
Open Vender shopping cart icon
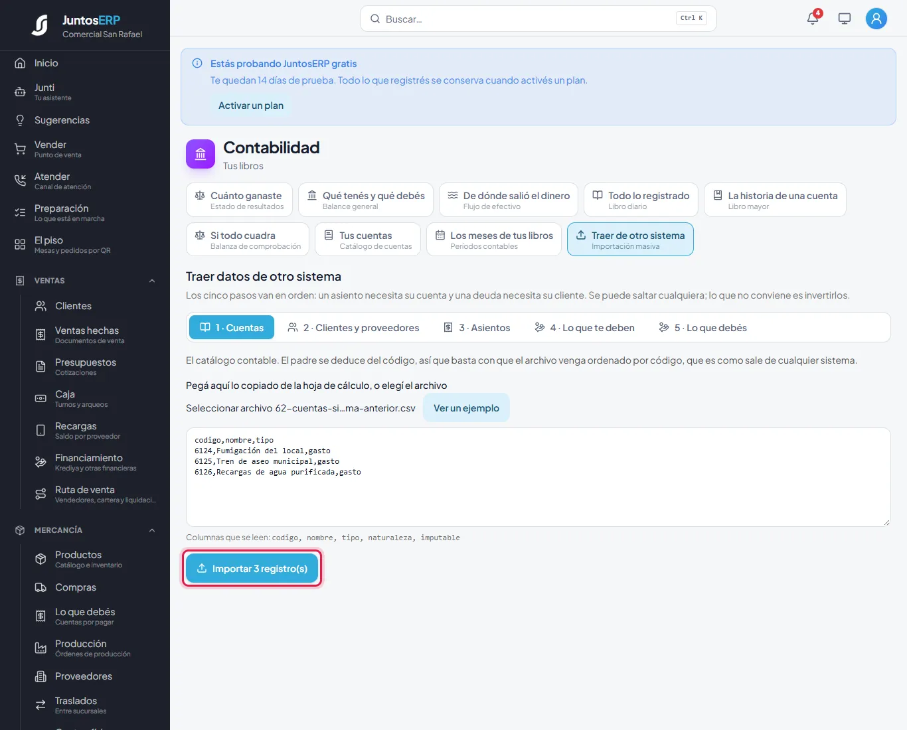[20, 149]
